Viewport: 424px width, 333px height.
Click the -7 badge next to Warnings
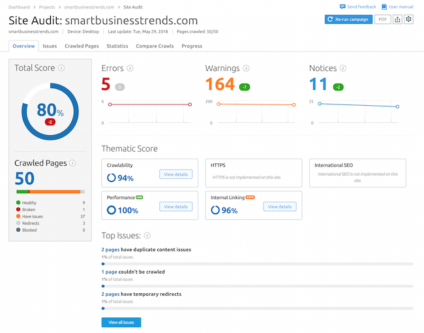click(245, 87)
